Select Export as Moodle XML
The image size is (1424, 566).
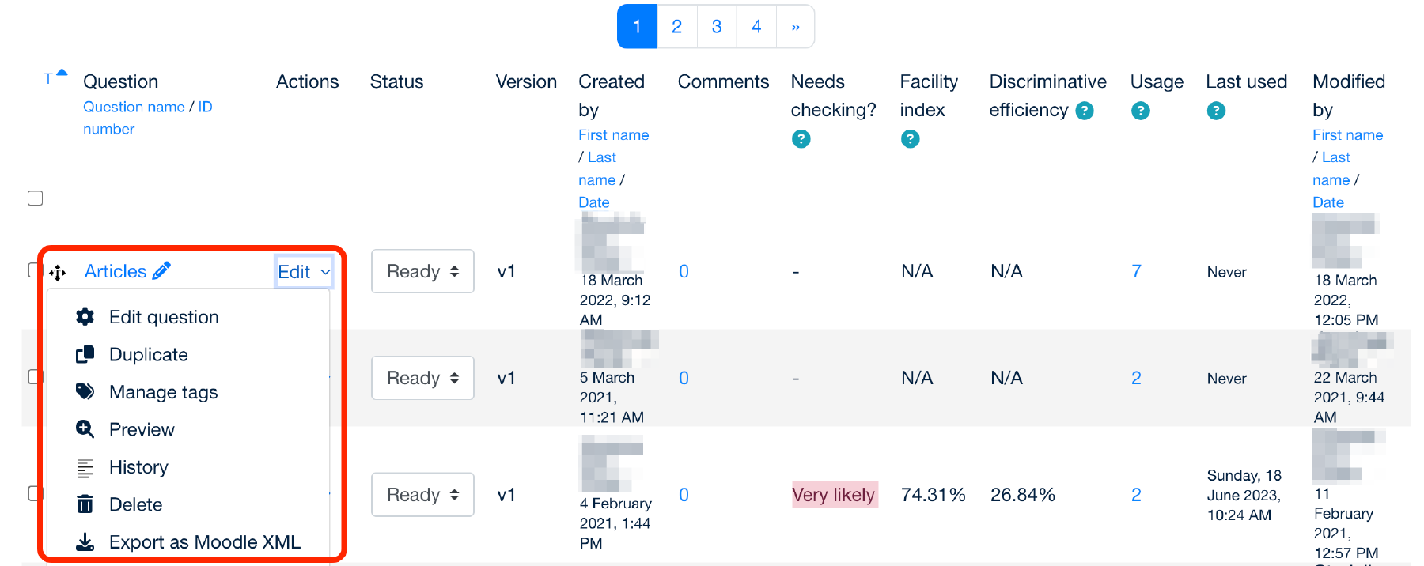[x=204, y=542]
